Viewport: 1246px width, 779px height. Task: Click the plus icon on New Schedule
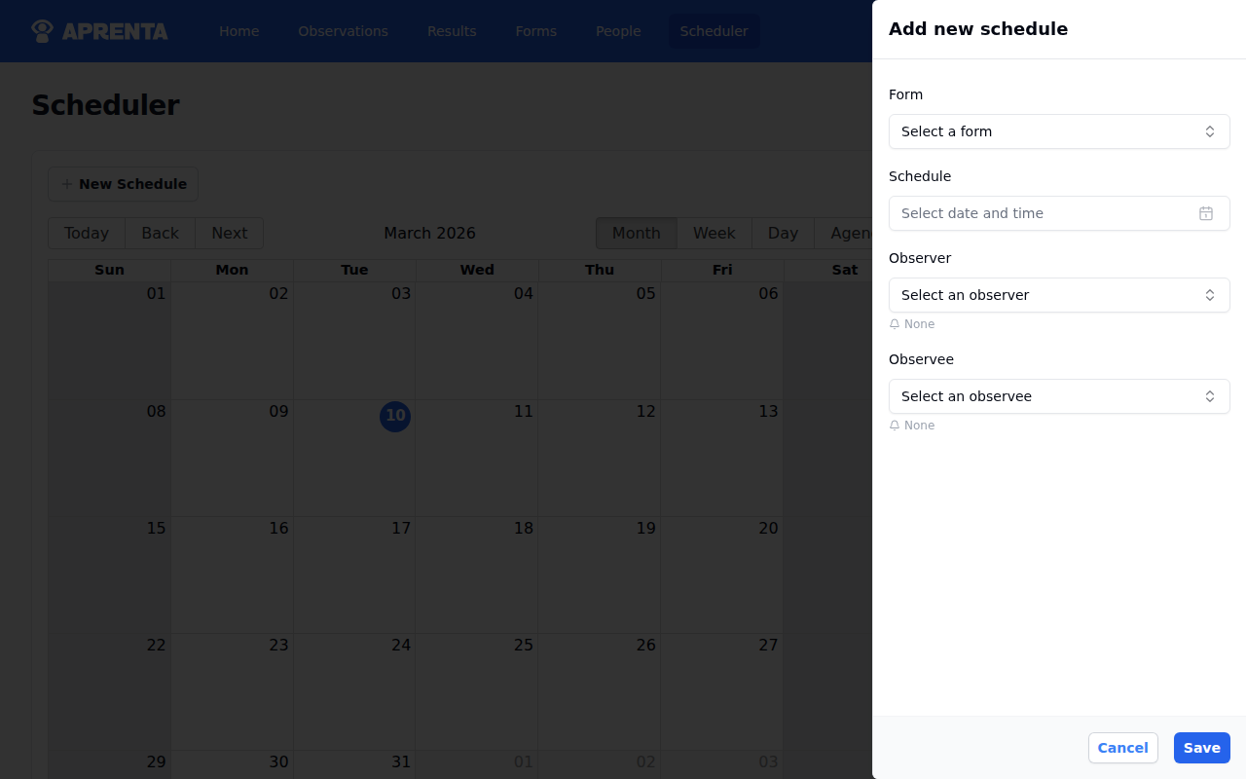pyautogui.click(x=66, y=184)
